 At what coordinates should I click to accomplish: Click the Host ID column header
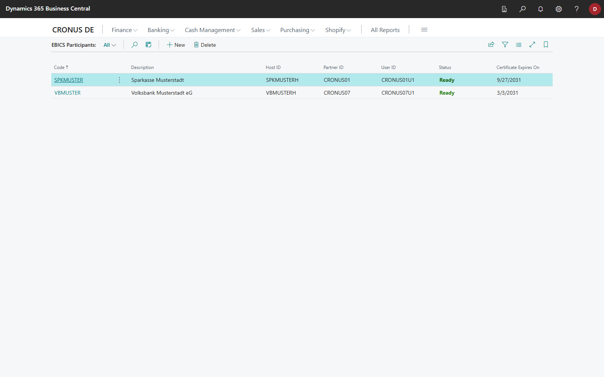pos(273,67)
